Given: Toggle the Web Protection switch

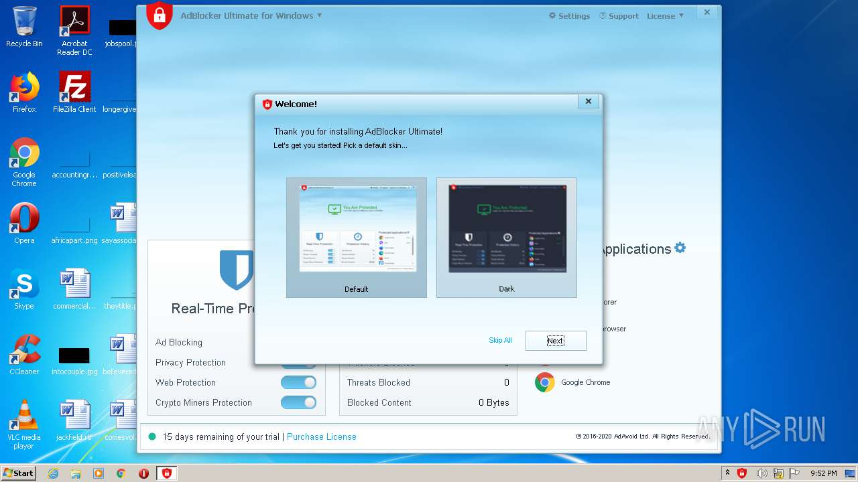Looking at the screenshot, I should click(298, 382).
